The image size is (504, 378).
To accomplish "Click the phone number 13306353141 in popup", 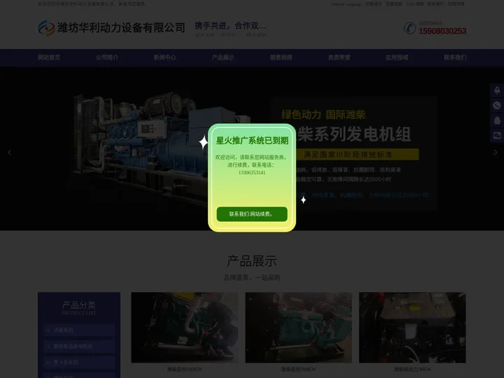I will [x=252, y=173].
